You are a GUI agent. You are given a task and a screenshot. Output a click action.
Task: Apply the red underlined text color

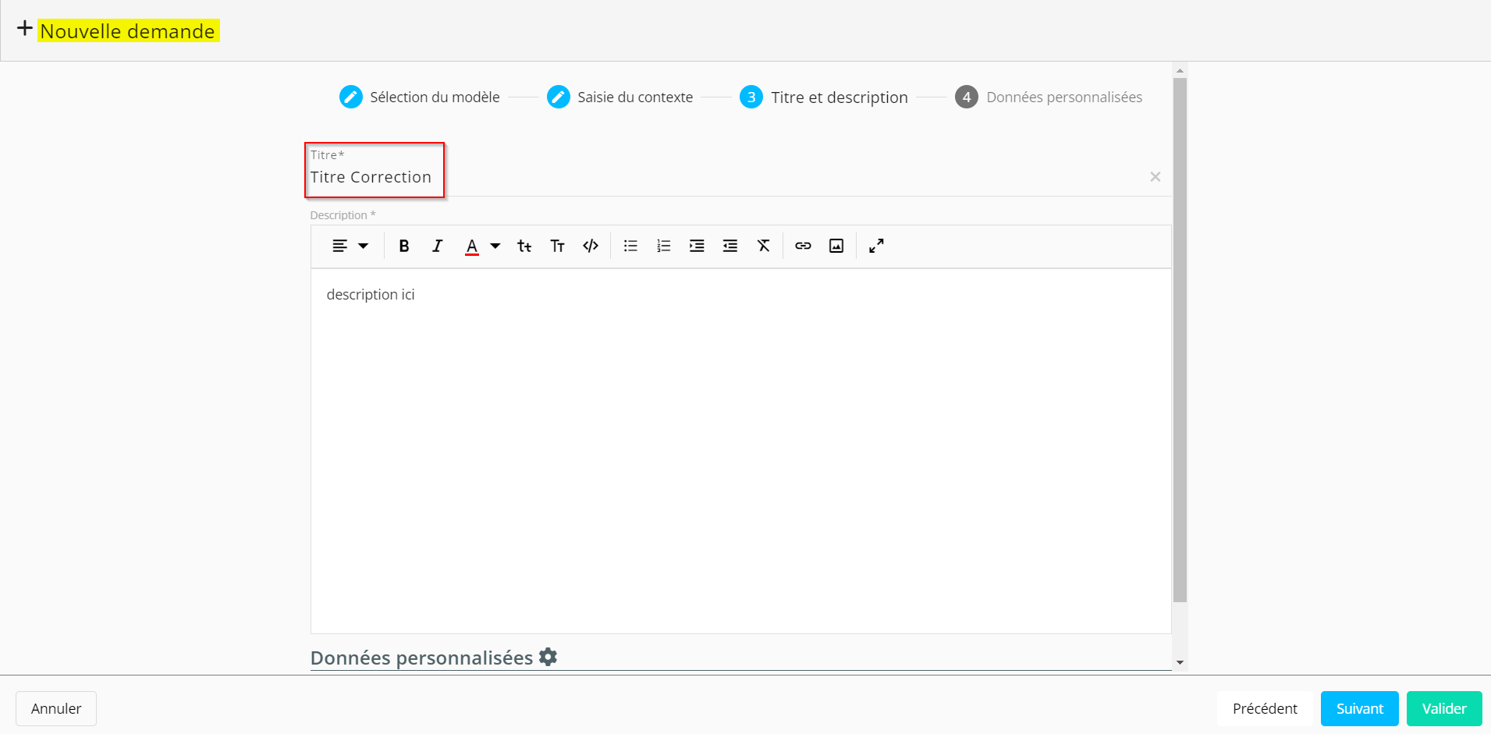[471, 246]
